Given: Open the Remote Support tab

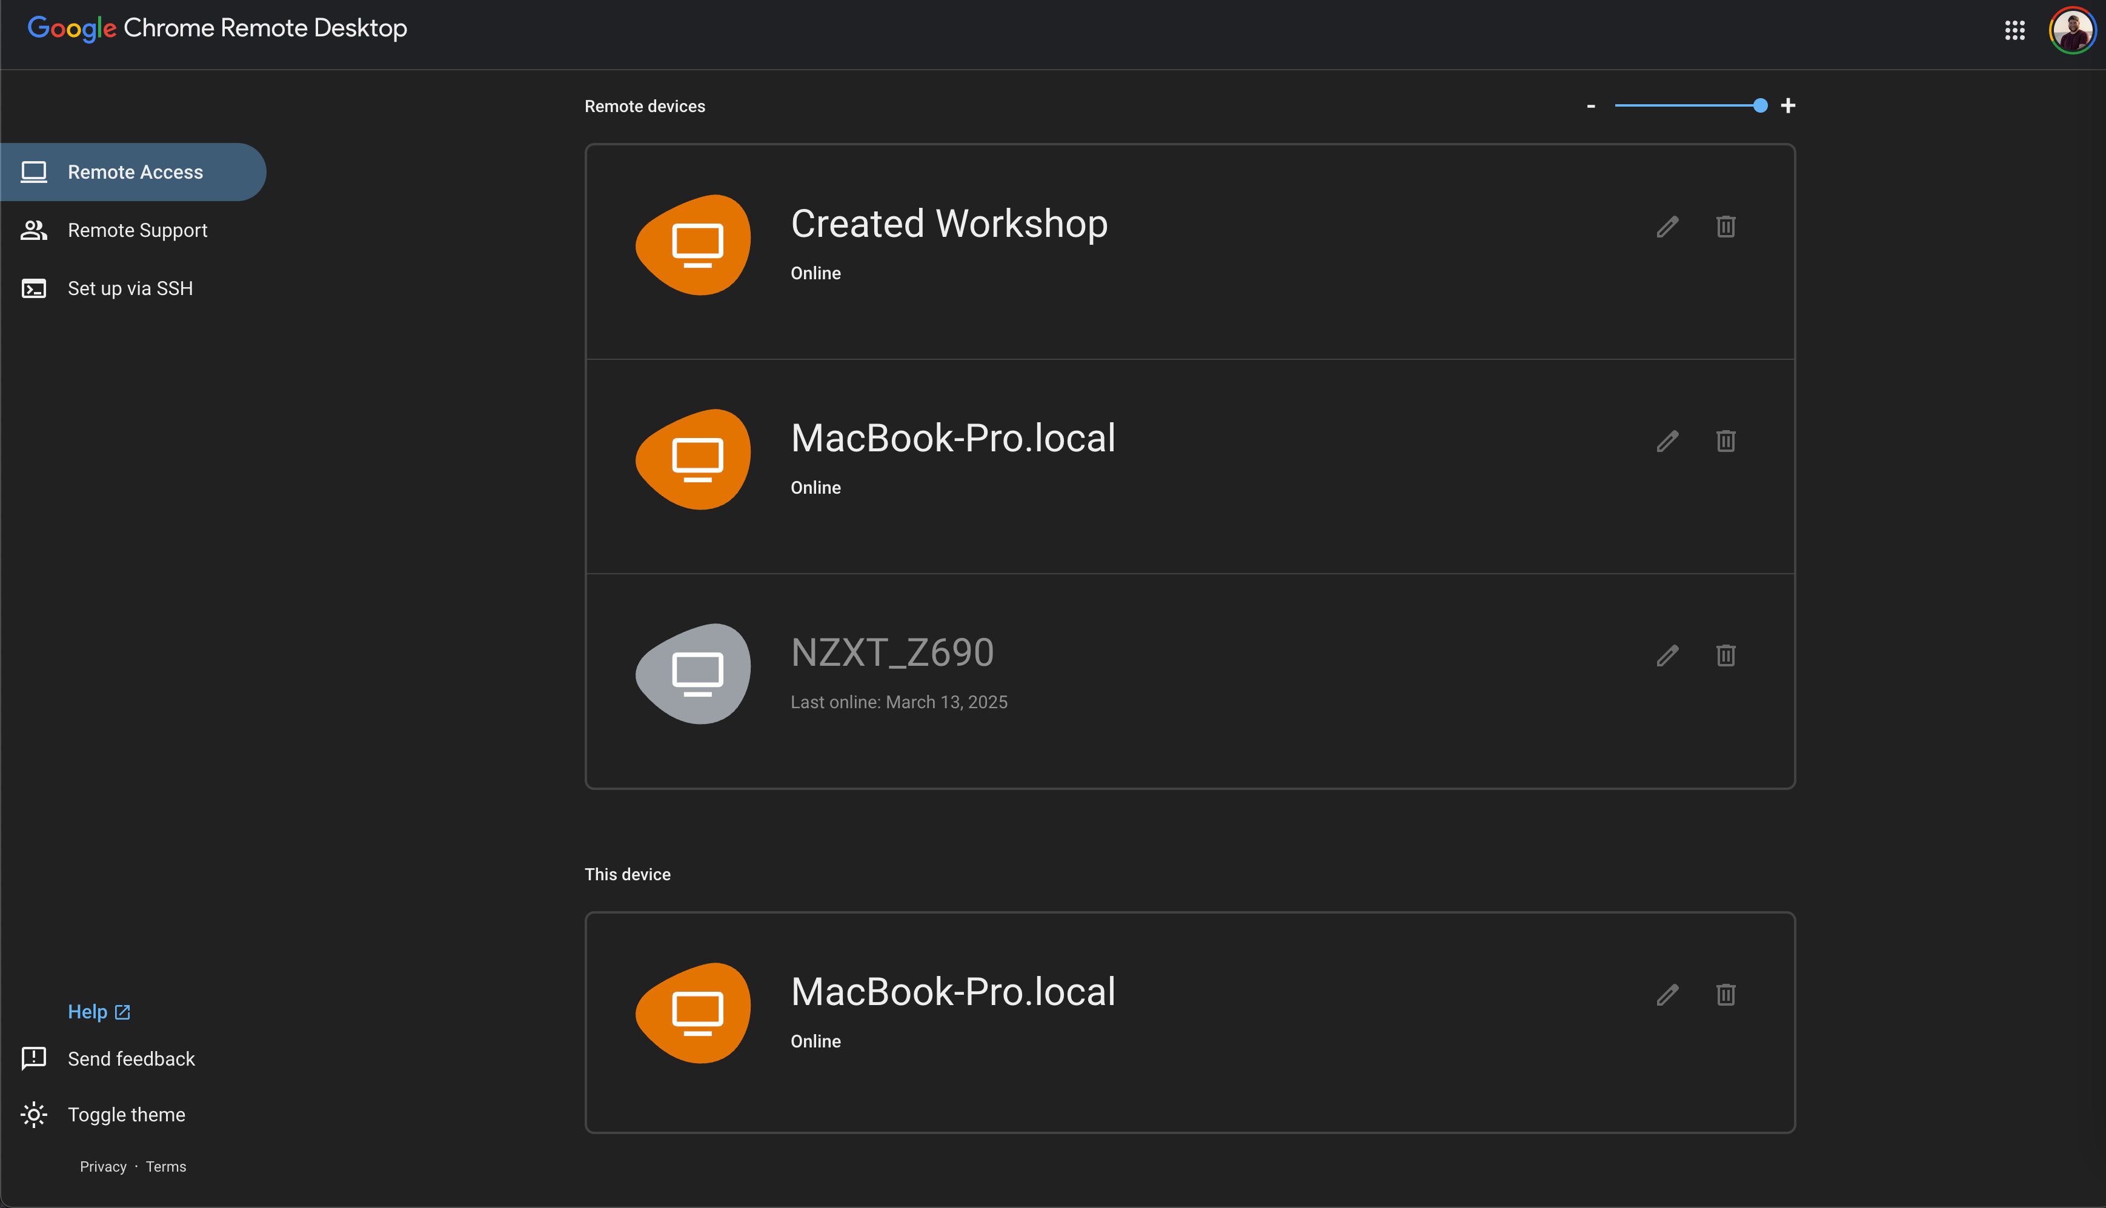Looking at the screenshot, I should tap(137, 230).
